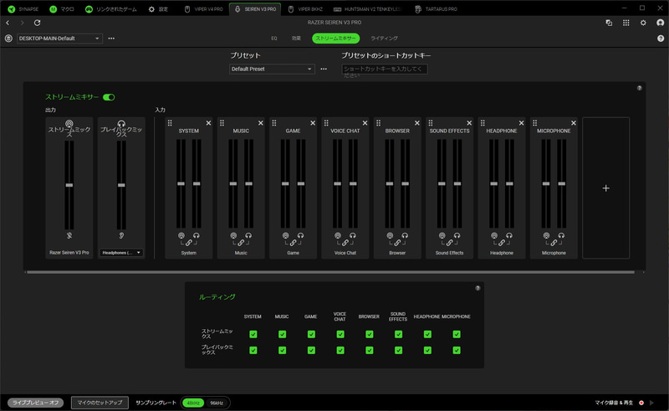Uncheck MUSIC in the ストリームミックス row
Viewport: 669px width, 411px height.
point(282,334)
